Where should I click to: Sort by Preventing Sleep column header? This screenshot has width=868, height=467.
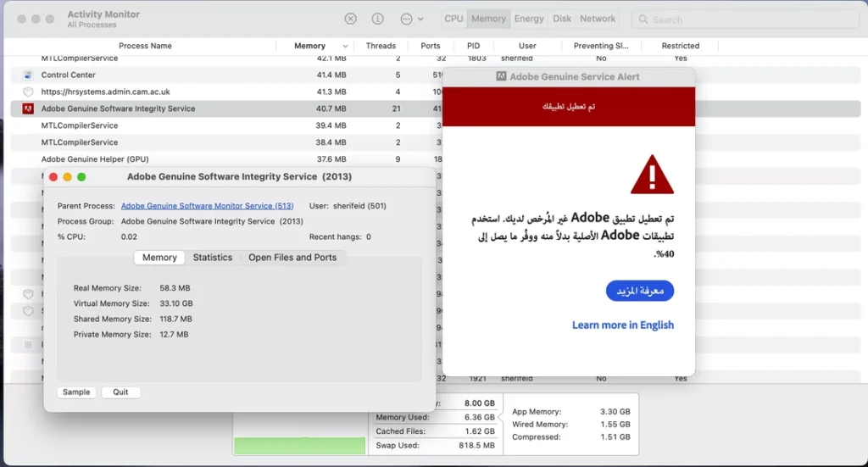tap(601, 46)
